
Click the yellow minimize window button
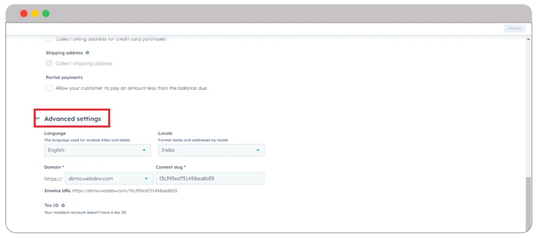tap(35, 14)
